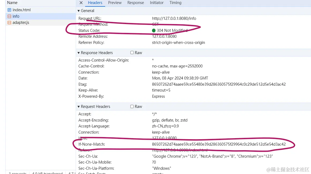Select the adapter.js request row
The height and width of the screenshot is (174, 311).
41,22
